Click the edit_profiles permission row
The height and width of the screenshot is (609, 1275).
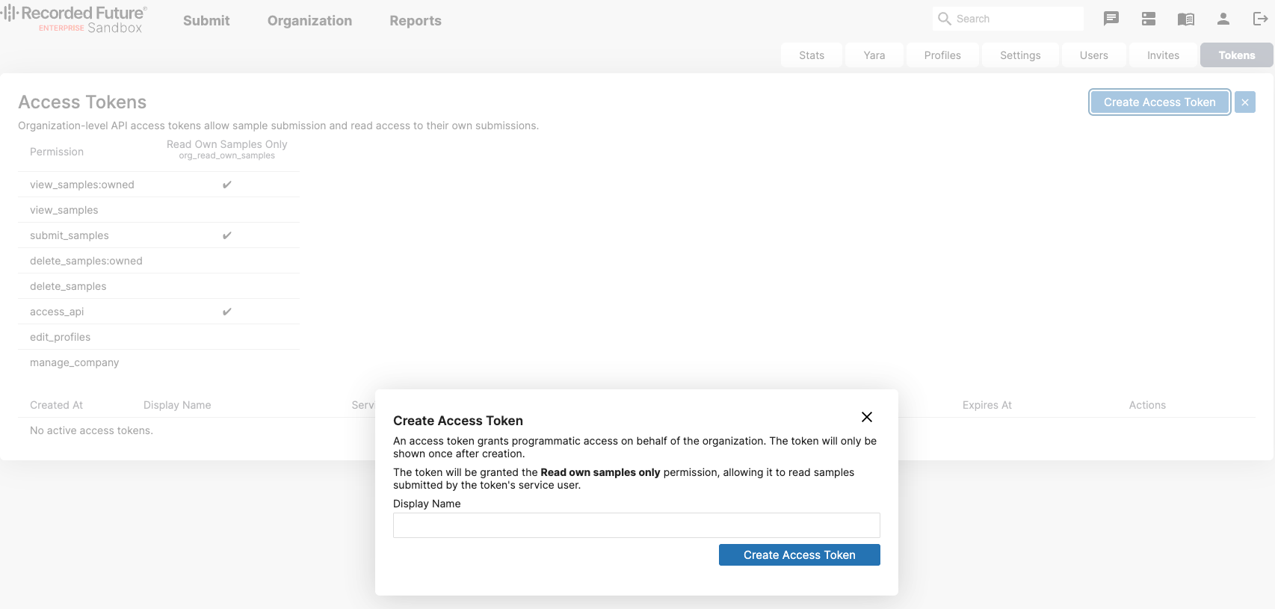158,337
